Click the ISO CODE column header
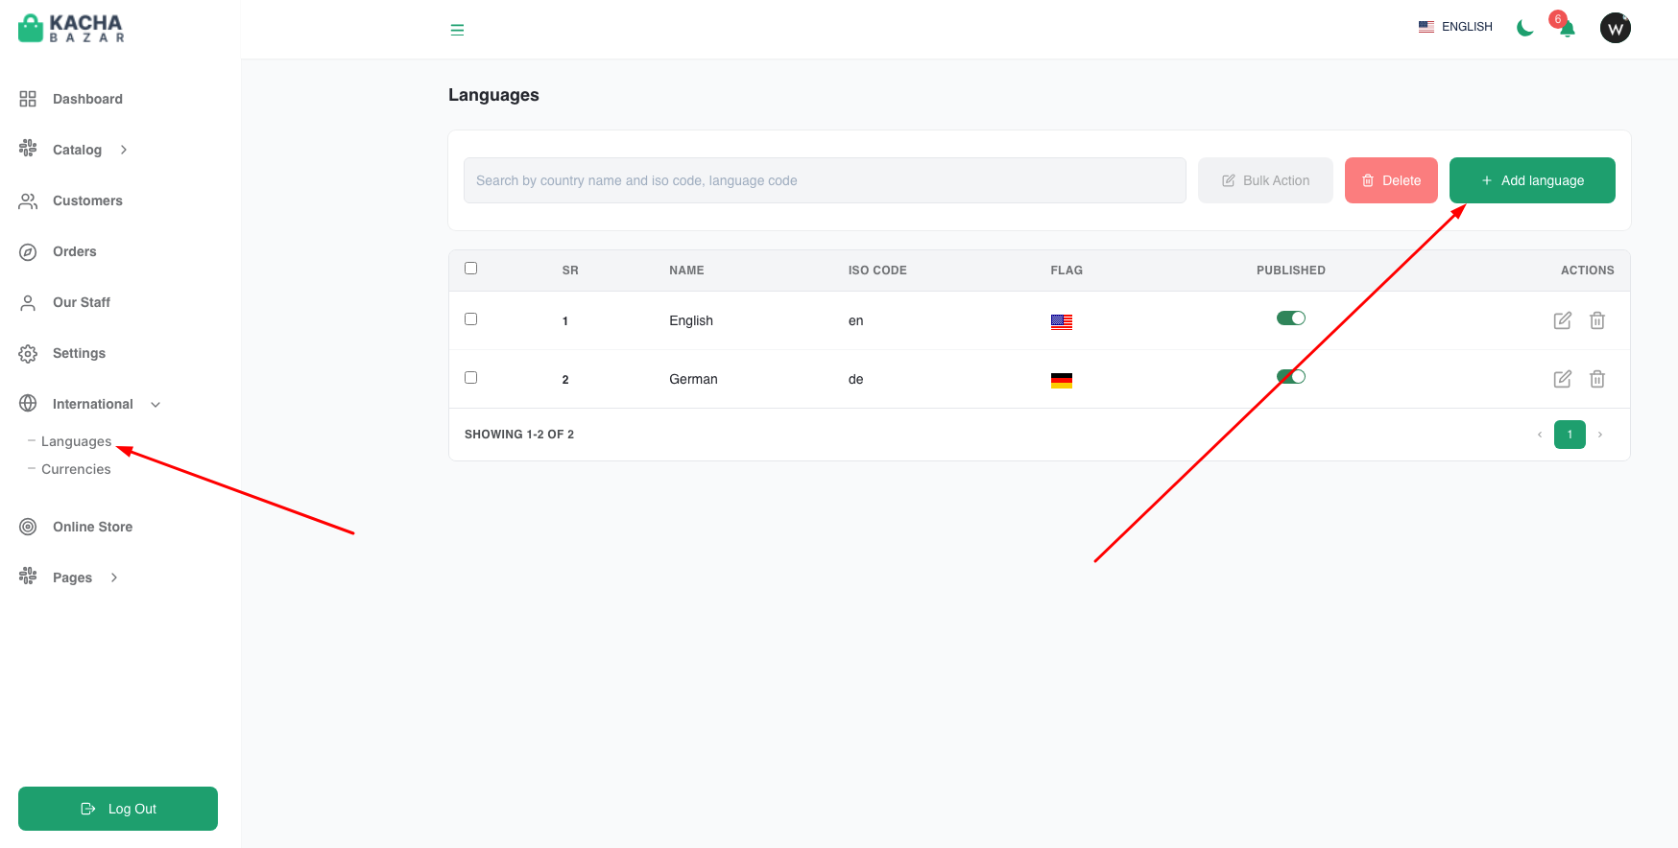The height and width of the screenshot is (848, 1678). (x=877, y=271)
